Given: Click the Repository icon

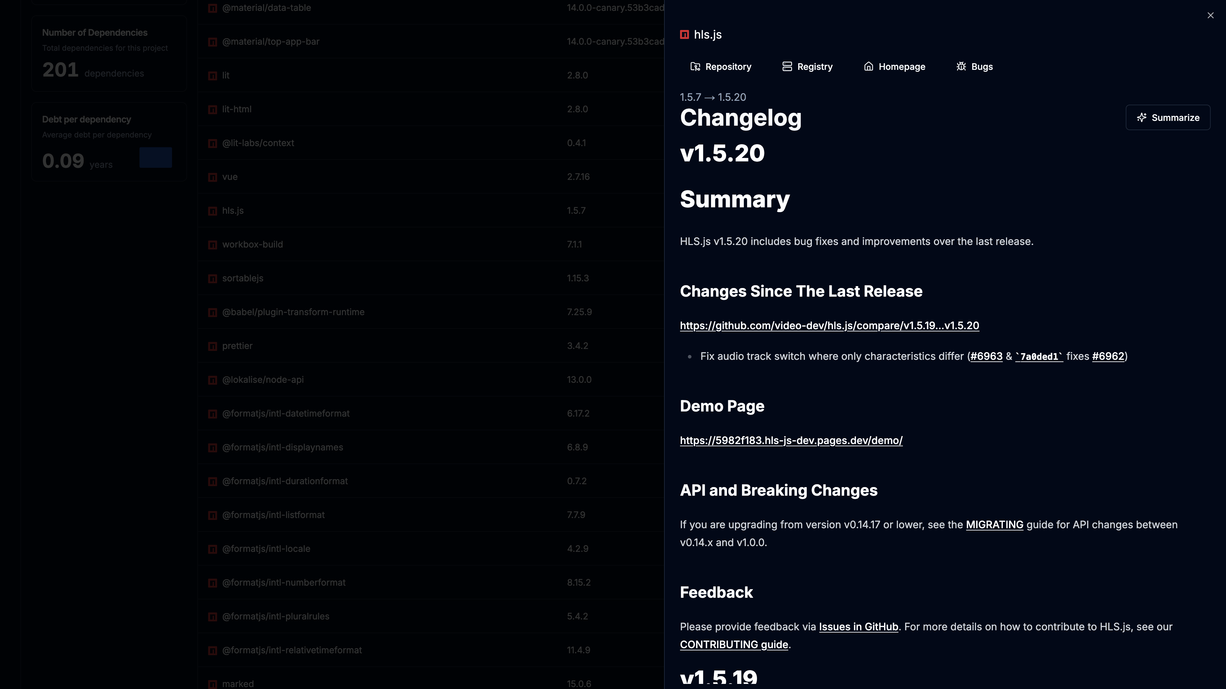Looking at the screenshot, I should pos(695,67).
